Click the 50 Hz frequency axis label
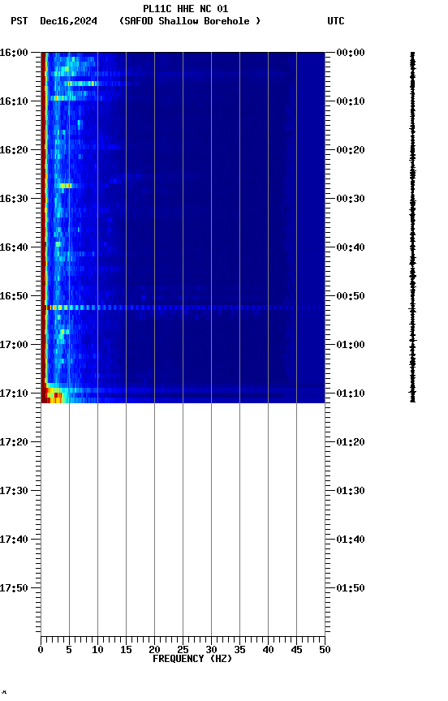The image size is (448, 701). (325, 650)
